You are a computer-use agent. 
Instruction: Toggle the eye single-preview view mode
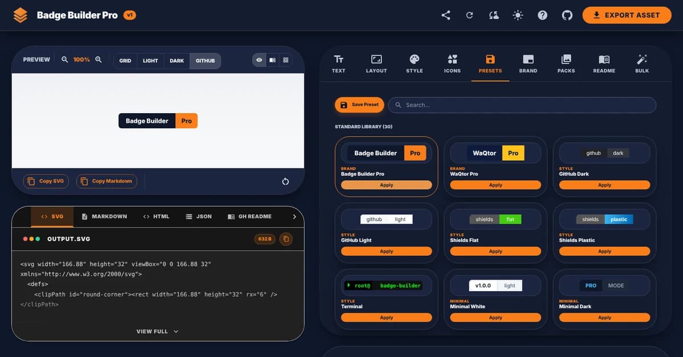[x=259, y=60]
